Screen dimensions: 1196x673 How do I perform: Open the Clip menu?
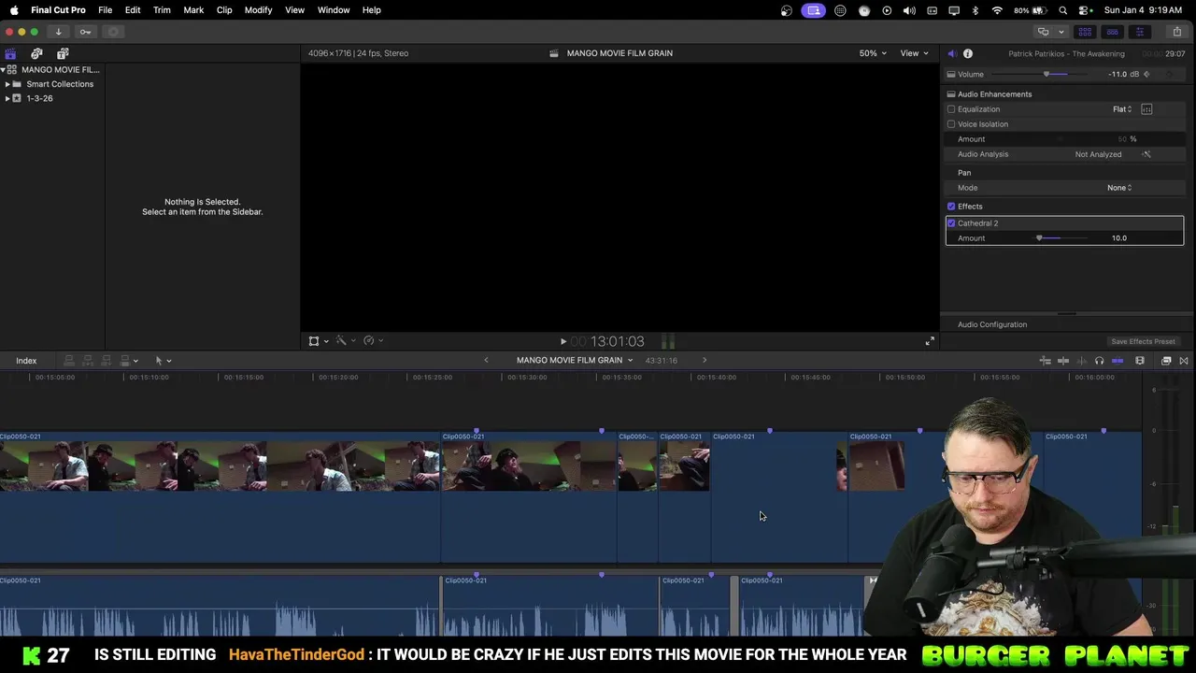point(224,10)
